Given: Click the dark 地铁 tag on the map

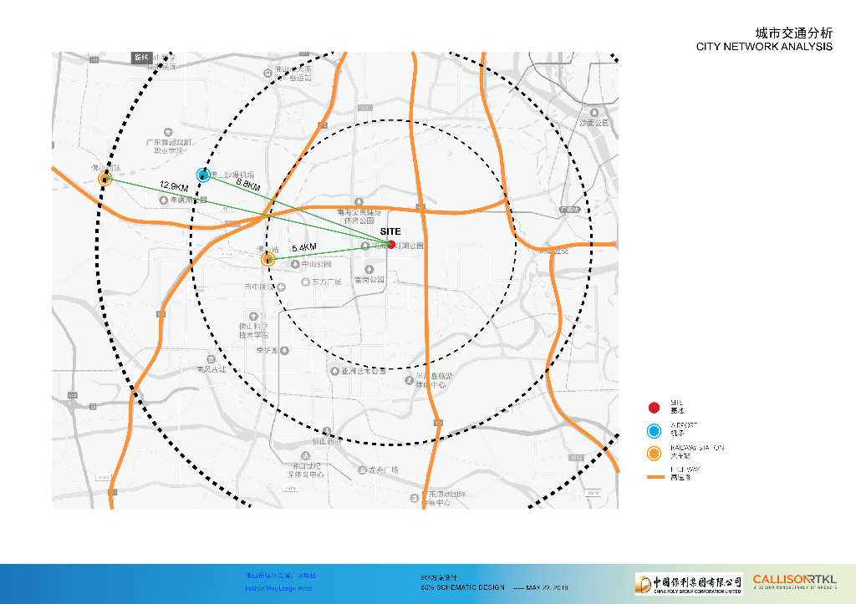Looking at the screenshot, I should coord(140,58).
